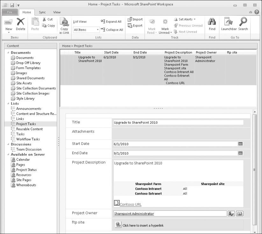Image resolution: width=262 pixels, height=234 pixels.
Task: Click the End Date input field
Action: [175, 153]
